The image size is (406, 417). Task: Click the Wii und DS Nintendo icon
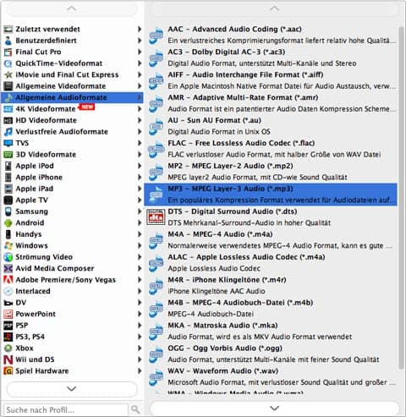click(x=8, y=359)
